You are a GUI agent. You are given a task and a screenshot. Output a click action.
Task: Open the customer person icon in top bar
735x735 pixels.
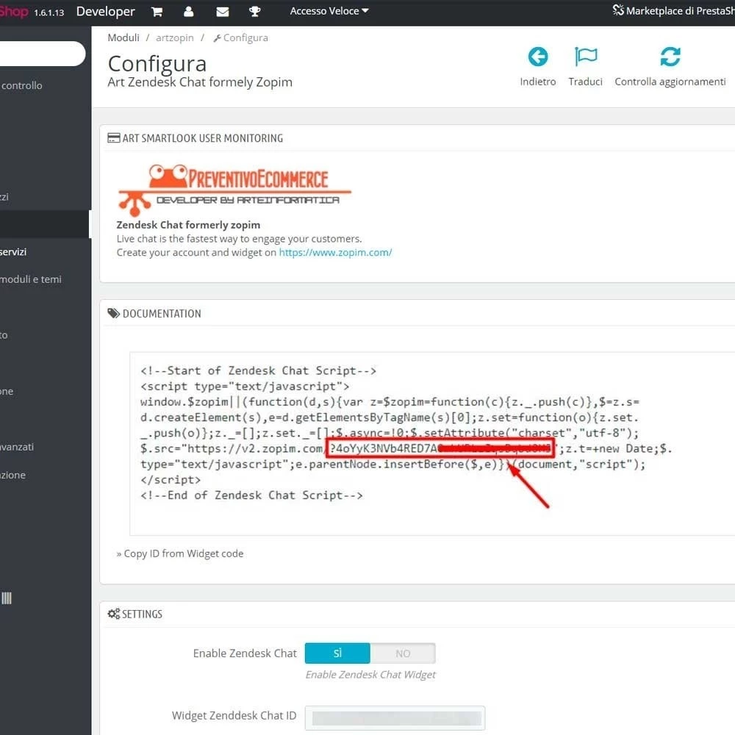(188, 12)
